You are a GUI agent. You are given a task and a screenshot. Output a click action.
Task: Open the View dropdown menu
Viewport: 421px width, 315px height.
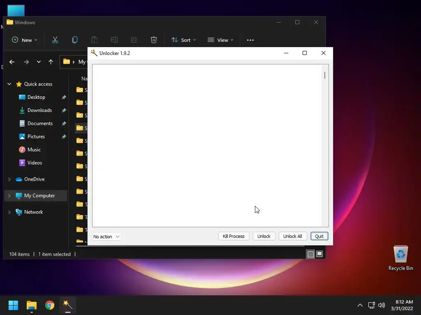click(220, 40)
